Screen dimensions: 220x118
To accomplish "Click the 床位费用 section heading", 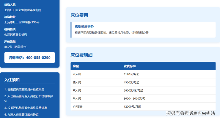I will tap(79, 15).
